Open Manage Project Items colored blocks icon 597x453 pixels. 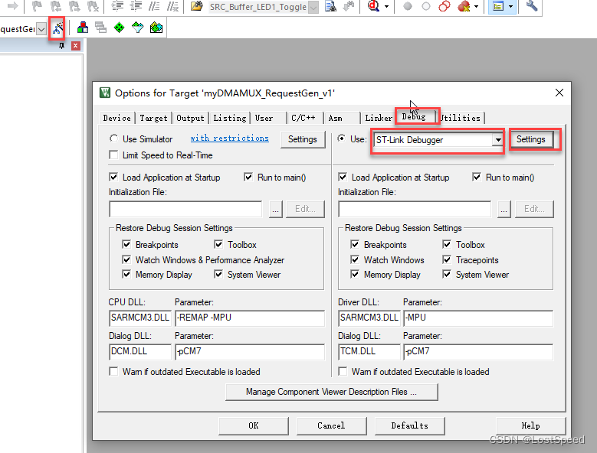point(83,28)
